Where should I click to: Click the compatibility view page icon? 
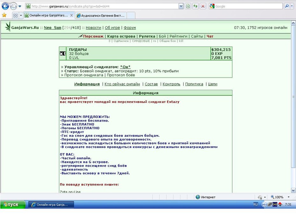188,6
